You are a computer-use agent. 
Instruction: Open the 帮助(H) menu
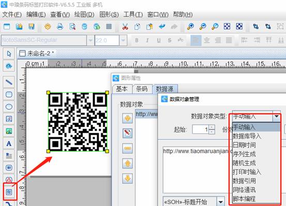click(x=183, y=14)
